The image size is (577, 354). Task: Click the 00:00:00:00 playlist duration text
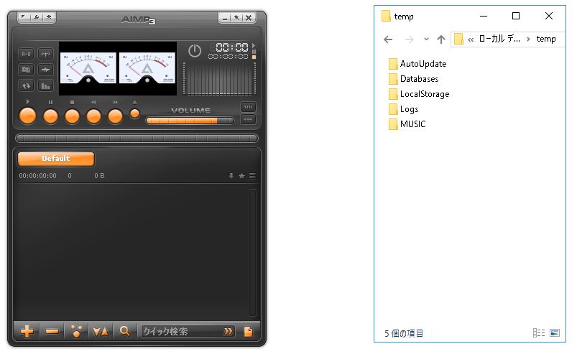click(x=38, y=176)
